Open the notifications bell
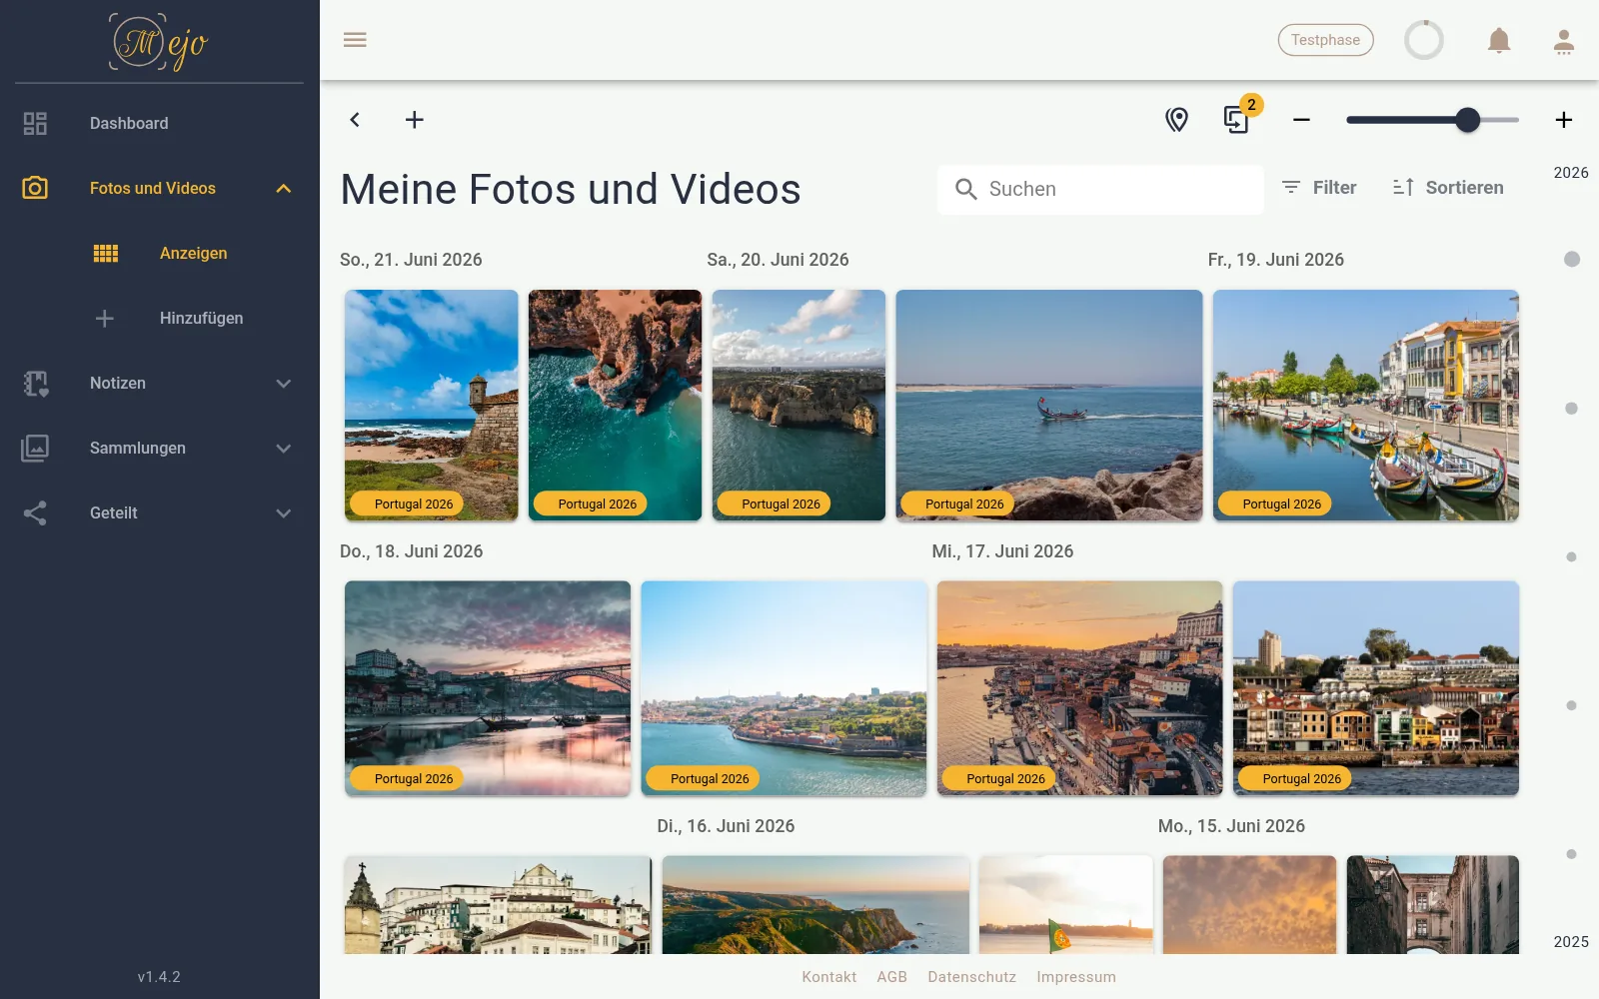 point(1499,41)
